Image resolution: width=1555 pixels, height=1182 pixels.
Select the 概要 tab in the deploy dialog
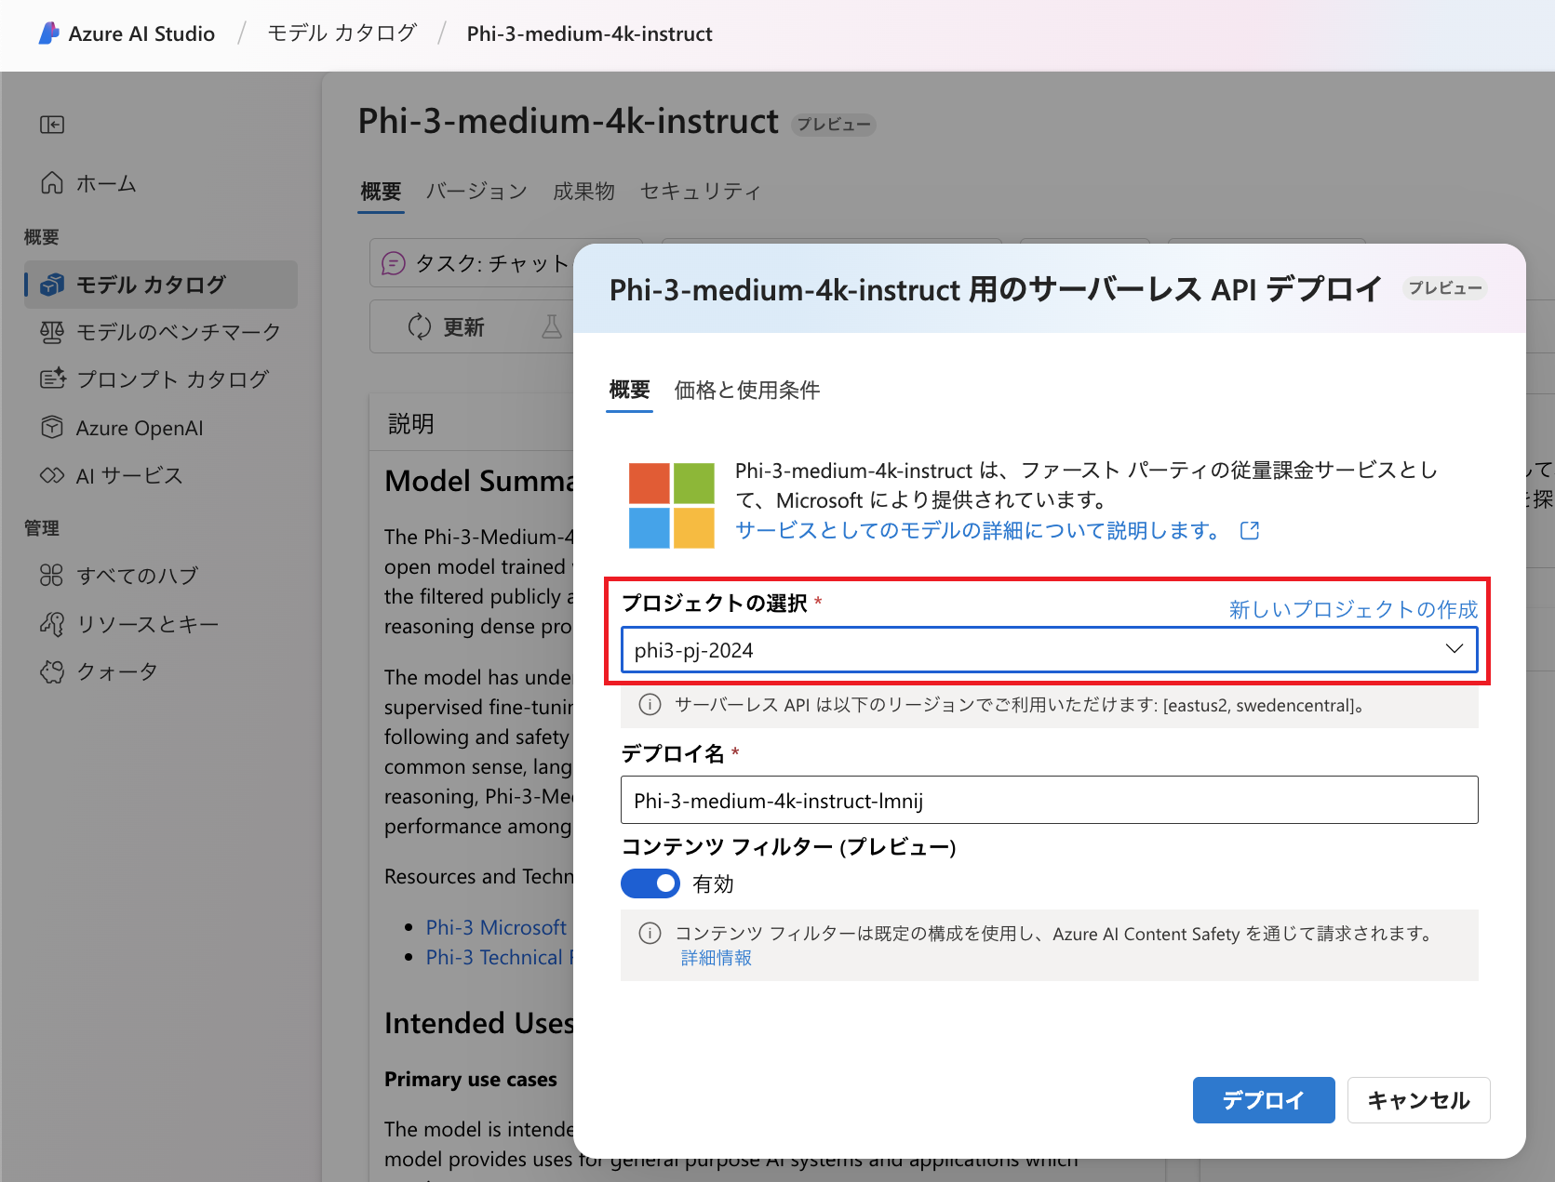tap(629, 390)
